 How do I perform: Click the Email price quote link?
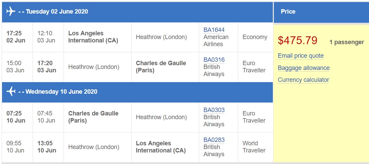tap(301, 56)
